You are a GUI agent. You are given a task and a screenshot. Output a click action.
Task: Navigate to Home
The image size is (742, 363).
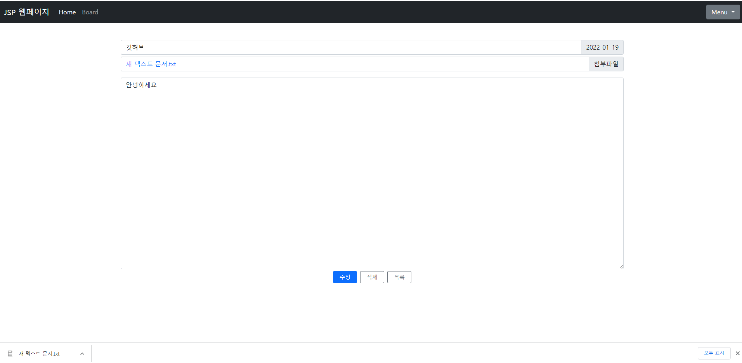[x=67, y=12]
